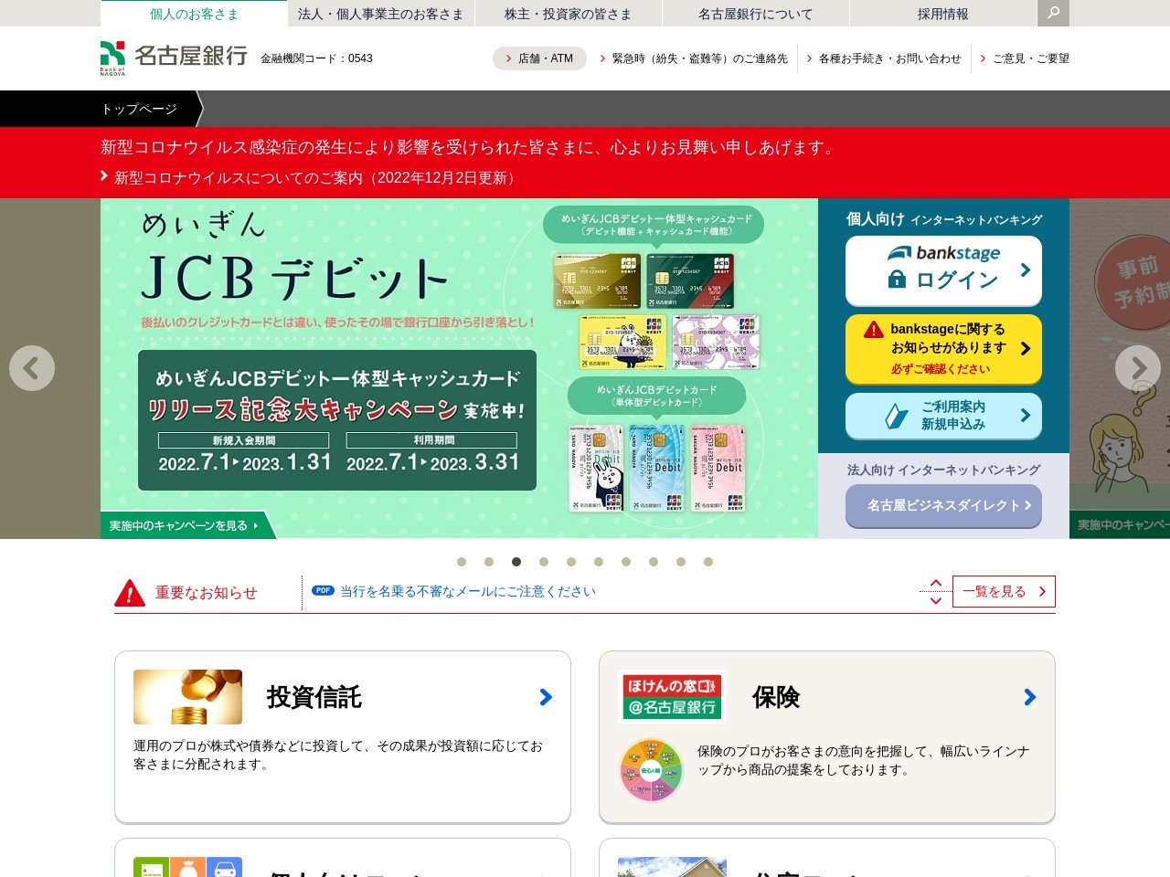Open 投資信託 blue chevron arrow

(546, 697)
